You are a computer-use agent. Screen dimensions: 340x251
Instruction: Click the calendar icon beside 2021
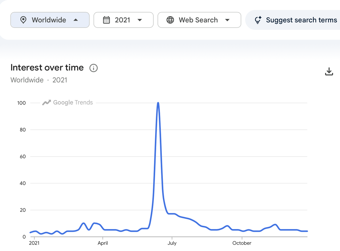(x=106, y=20)
